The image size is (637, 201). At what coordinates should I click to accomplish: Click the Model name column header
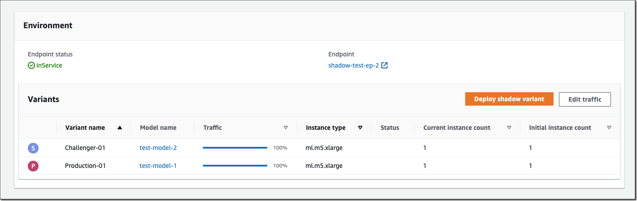[158, 128]
